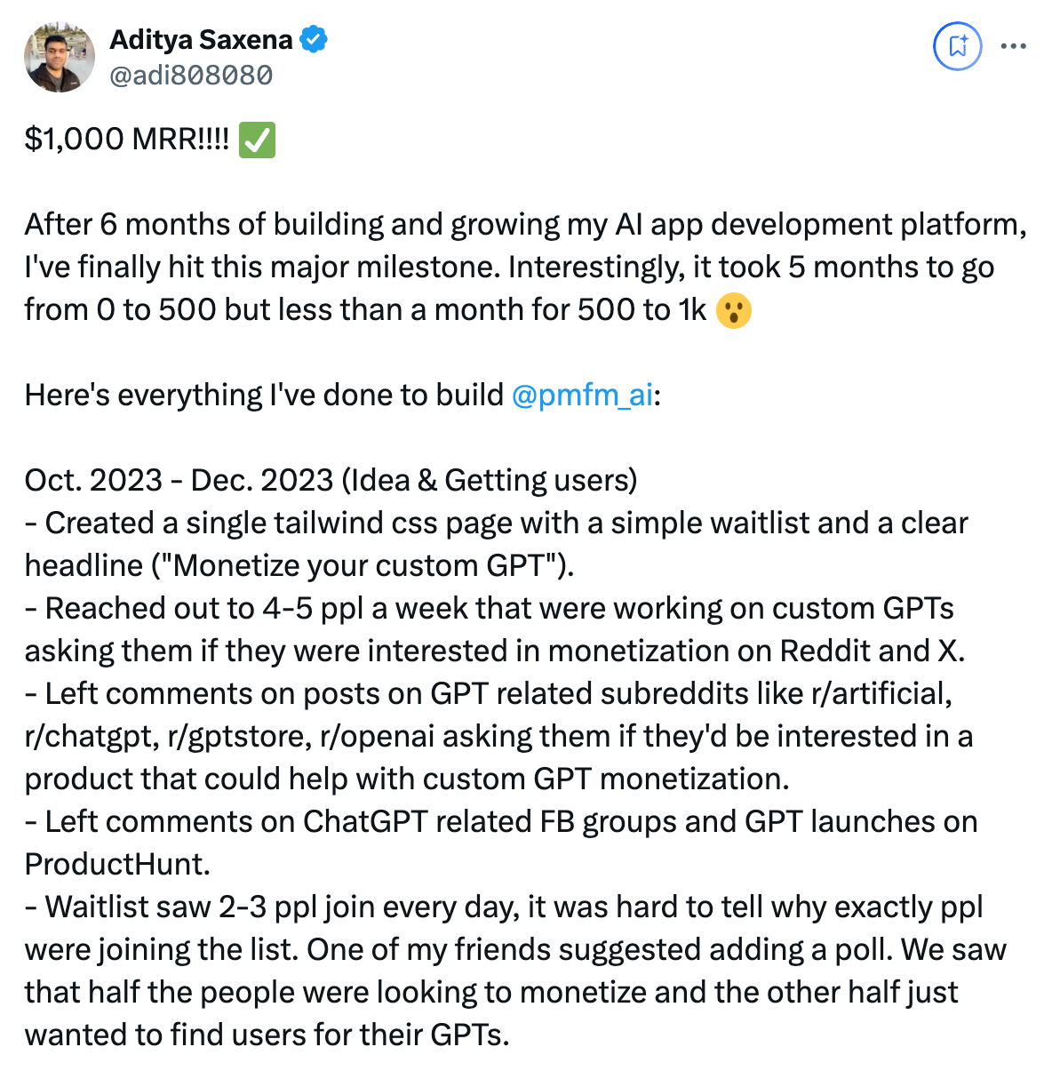Open the @pmfm_ai mention link

pyautogui.click(x=582, y=395)
